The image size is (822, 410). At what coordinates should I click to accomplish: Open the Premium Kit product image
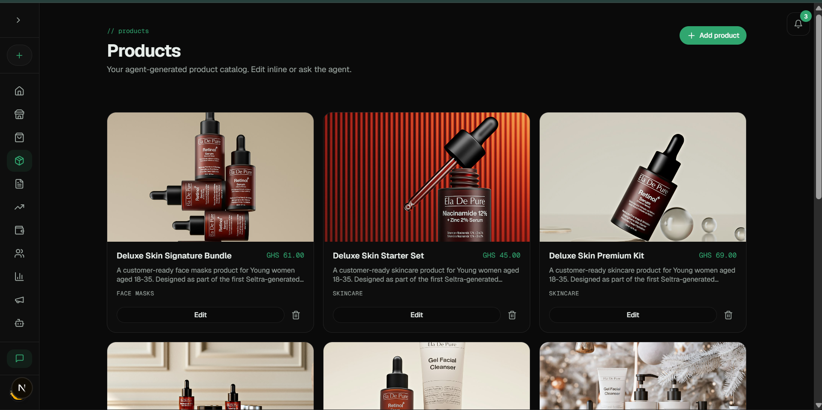click(x=643, y=177)
